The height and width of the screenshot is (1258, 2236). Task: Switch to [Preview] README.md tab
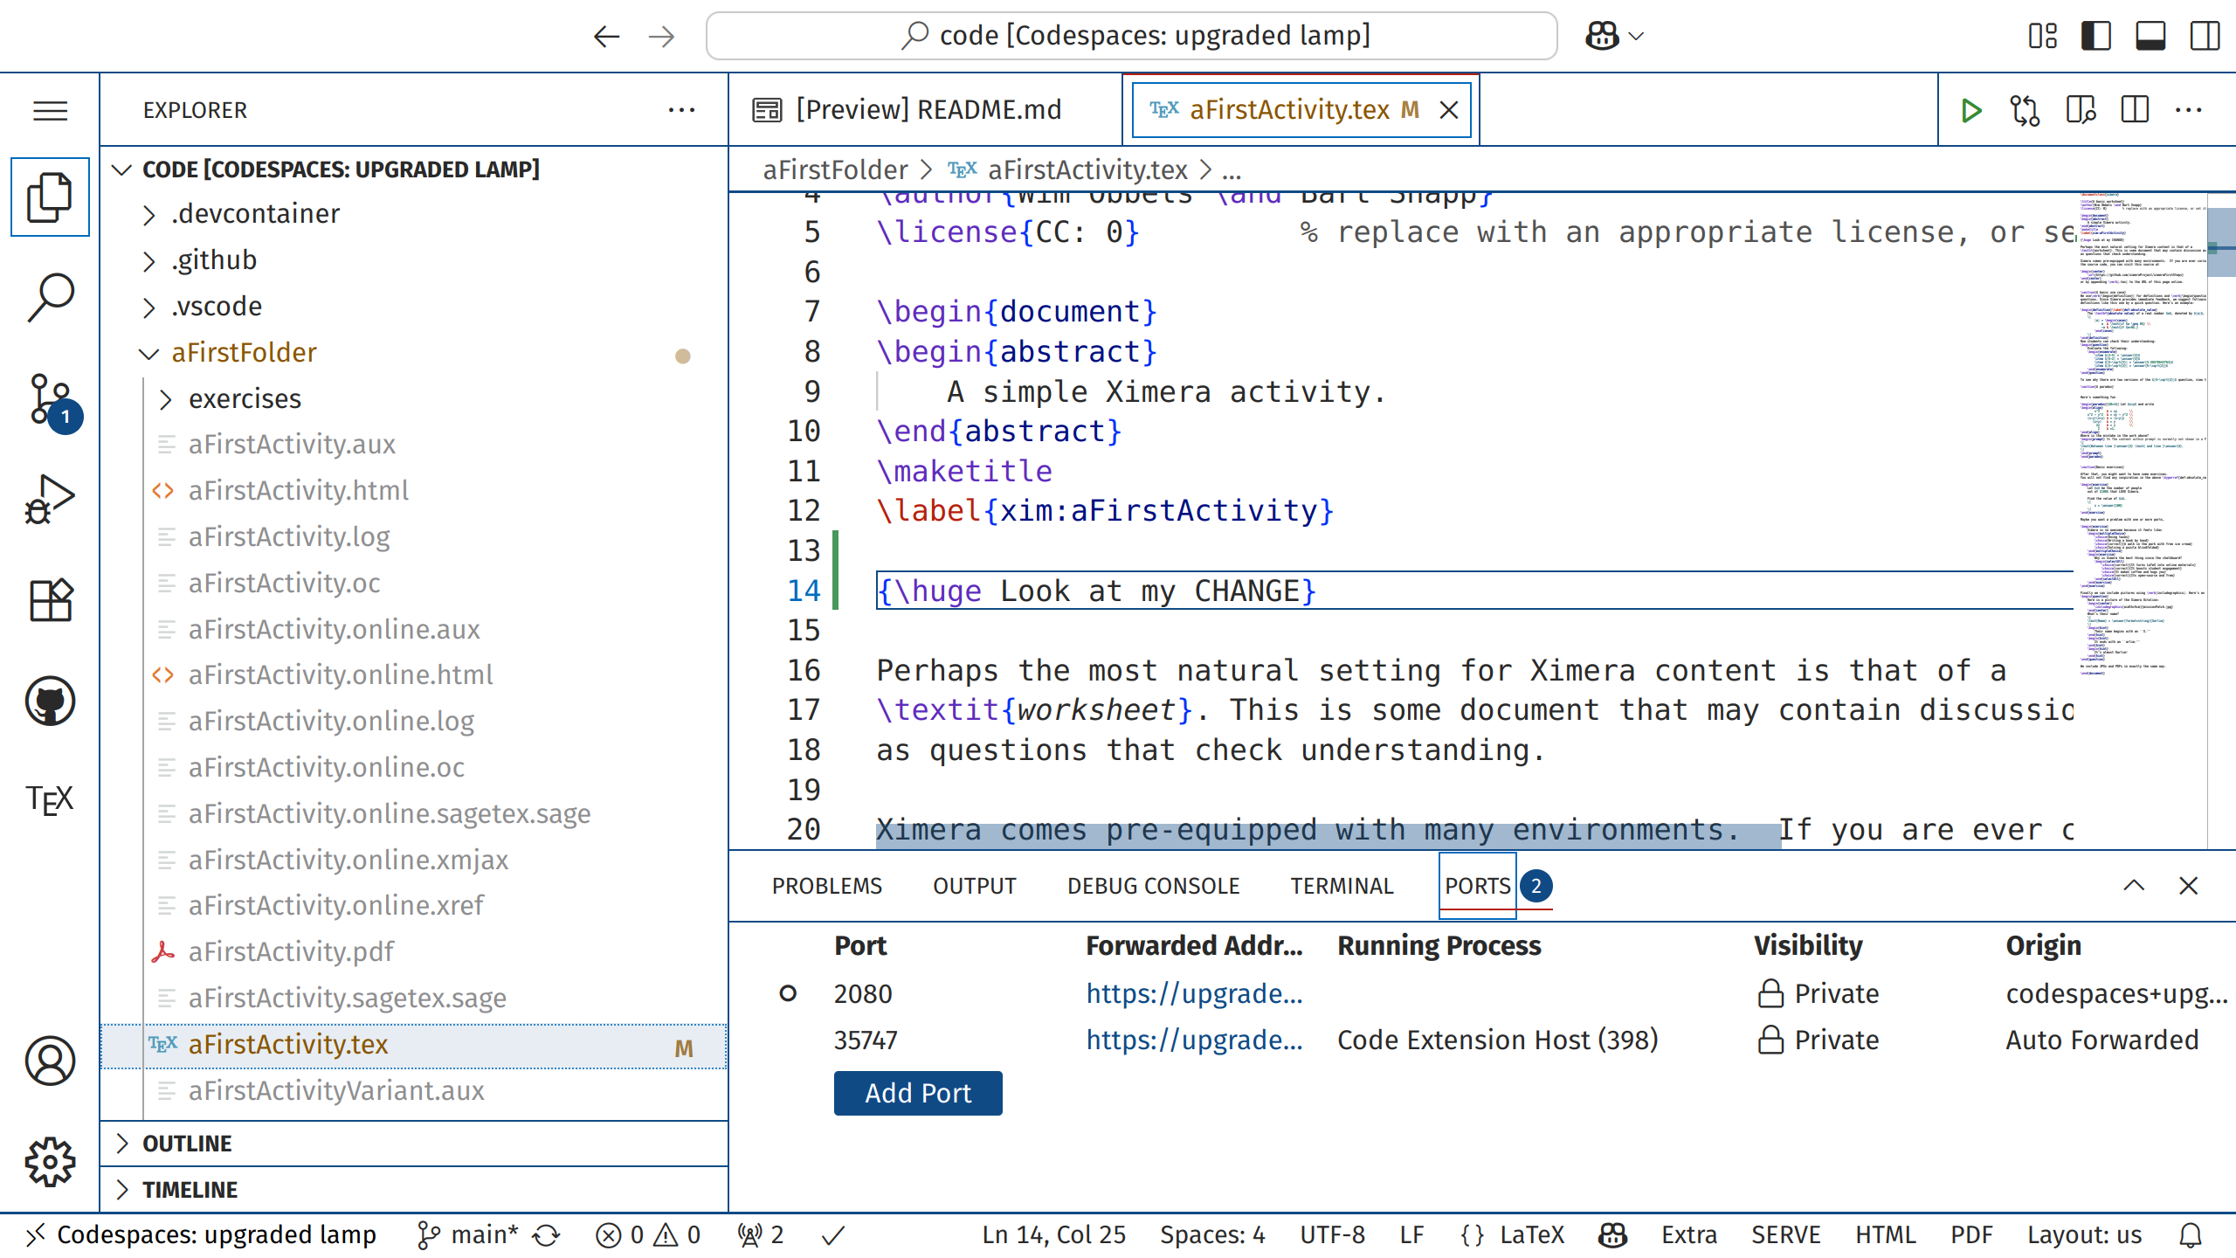pos(926,110)
